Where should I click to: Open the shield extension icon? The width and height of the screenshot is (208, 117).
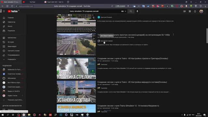(x=196, y=6)
